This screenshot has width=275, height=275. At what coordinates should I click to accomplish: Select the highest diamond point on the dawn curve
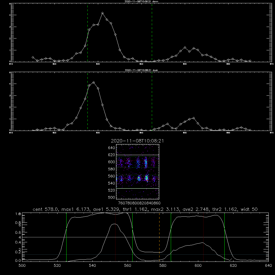pyautogui.click(x=103, y=13)
